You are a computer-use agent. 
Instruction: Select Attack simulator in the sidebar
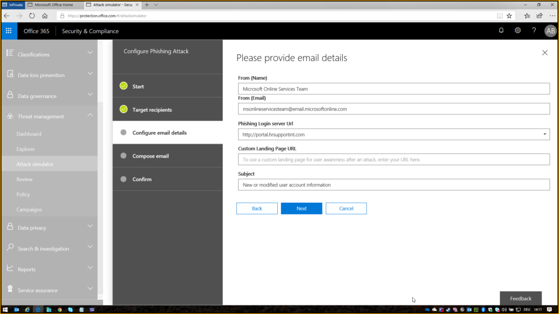click(35, 164)
